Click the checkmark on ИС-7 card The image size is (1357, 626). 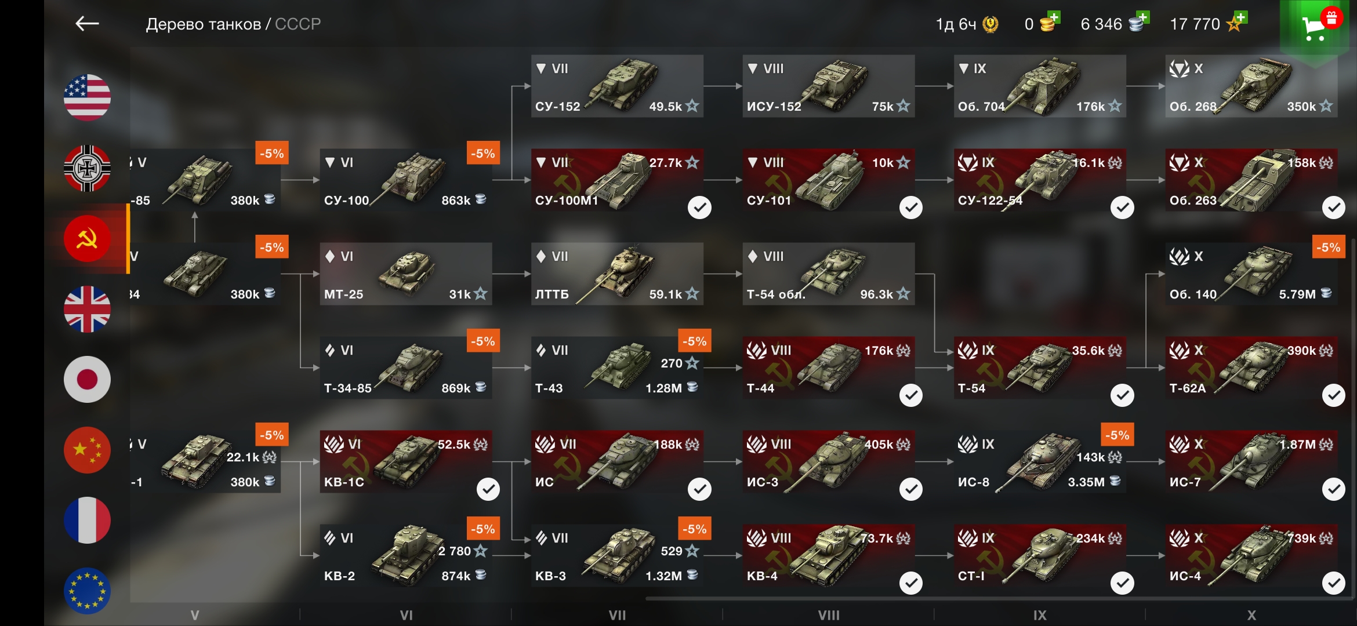(1333, 489)
